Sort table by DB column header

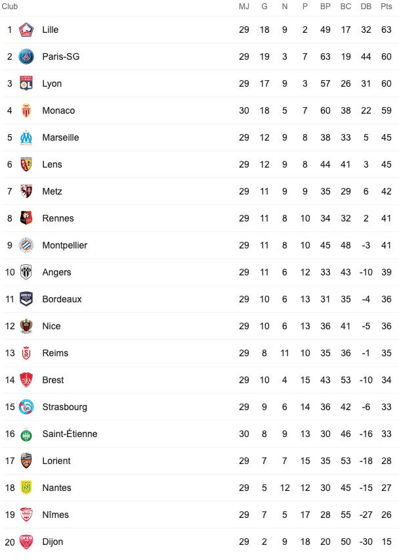point(366,7)
